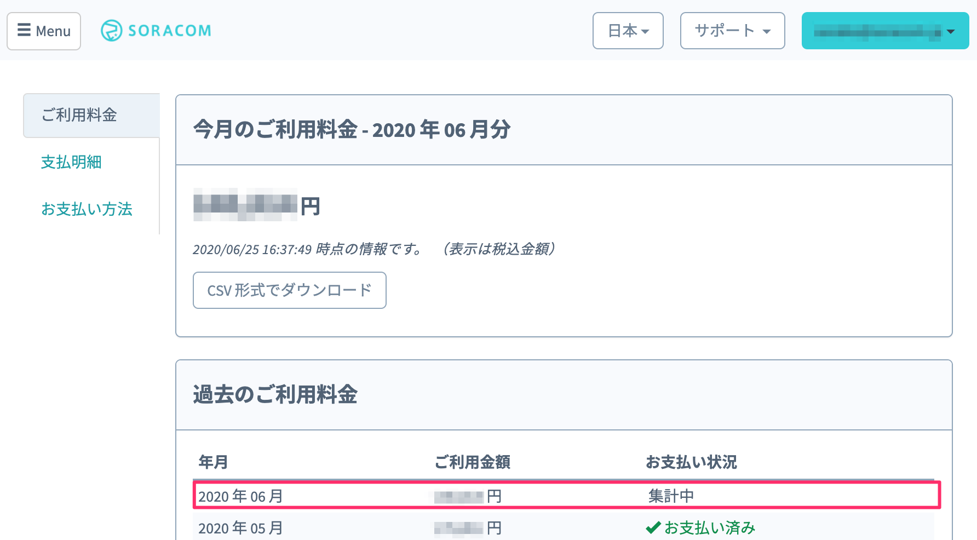Click the お支払い状況 column header

click(x=691, y=462)
